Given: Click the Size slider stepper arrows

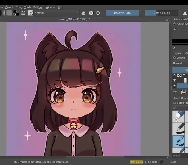Looking at the screenshot, I should click(179, 13).
